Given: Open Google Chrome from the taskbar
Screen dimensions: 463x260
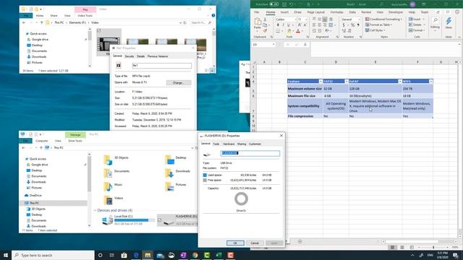Looking at the screenshot, I should click(x=195, y=255).
